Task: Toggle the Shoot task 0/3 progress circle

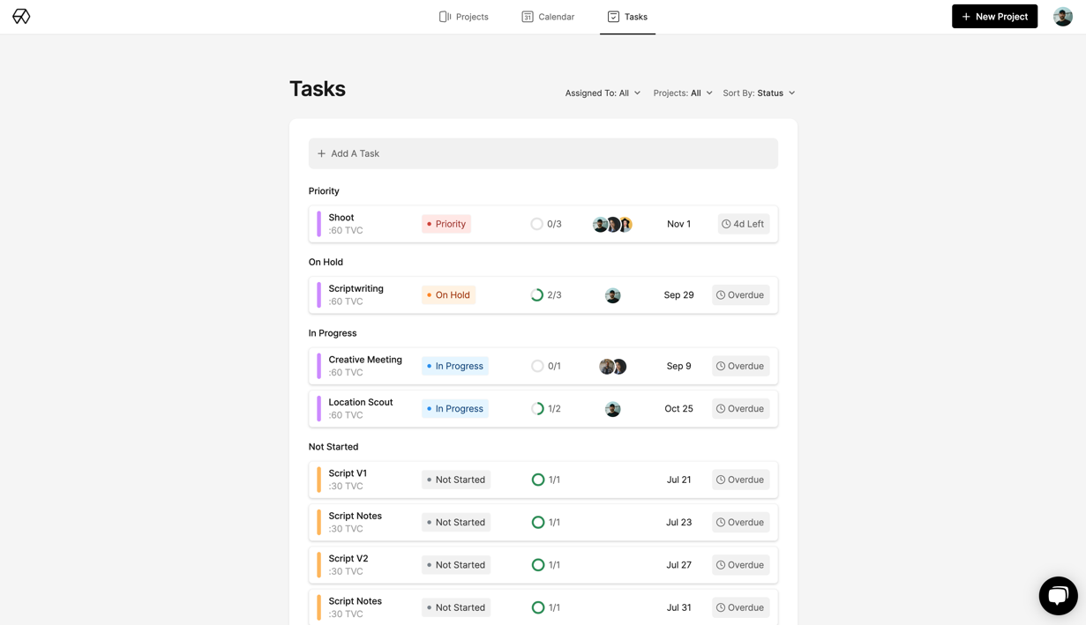Action: [x=536, y=224]
